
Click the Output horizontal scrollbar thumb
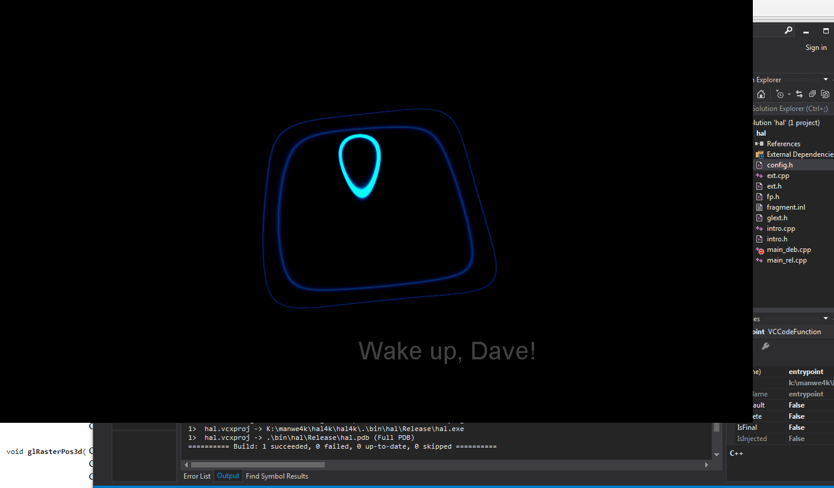[258, 465]
